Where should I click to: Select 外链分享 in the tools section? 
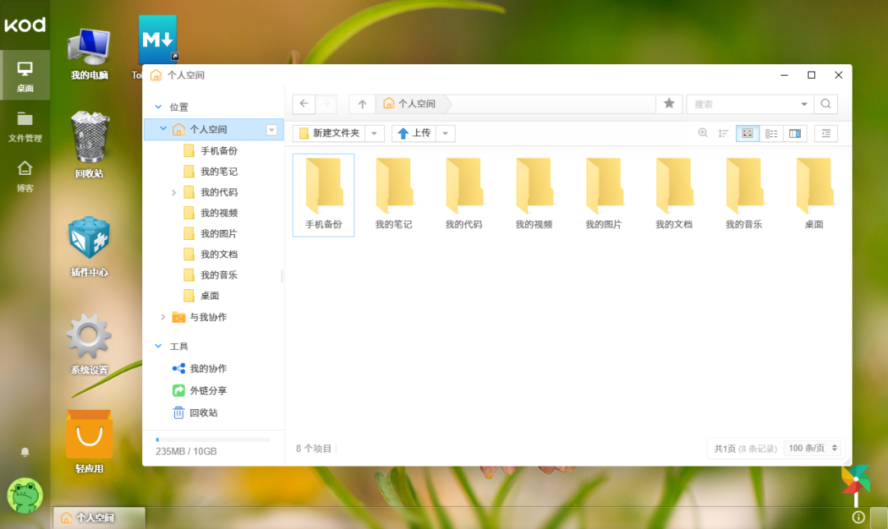[x=208, y=391]
